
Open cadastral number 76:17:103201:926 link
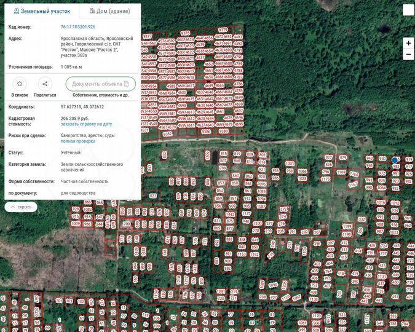[77, 27]
